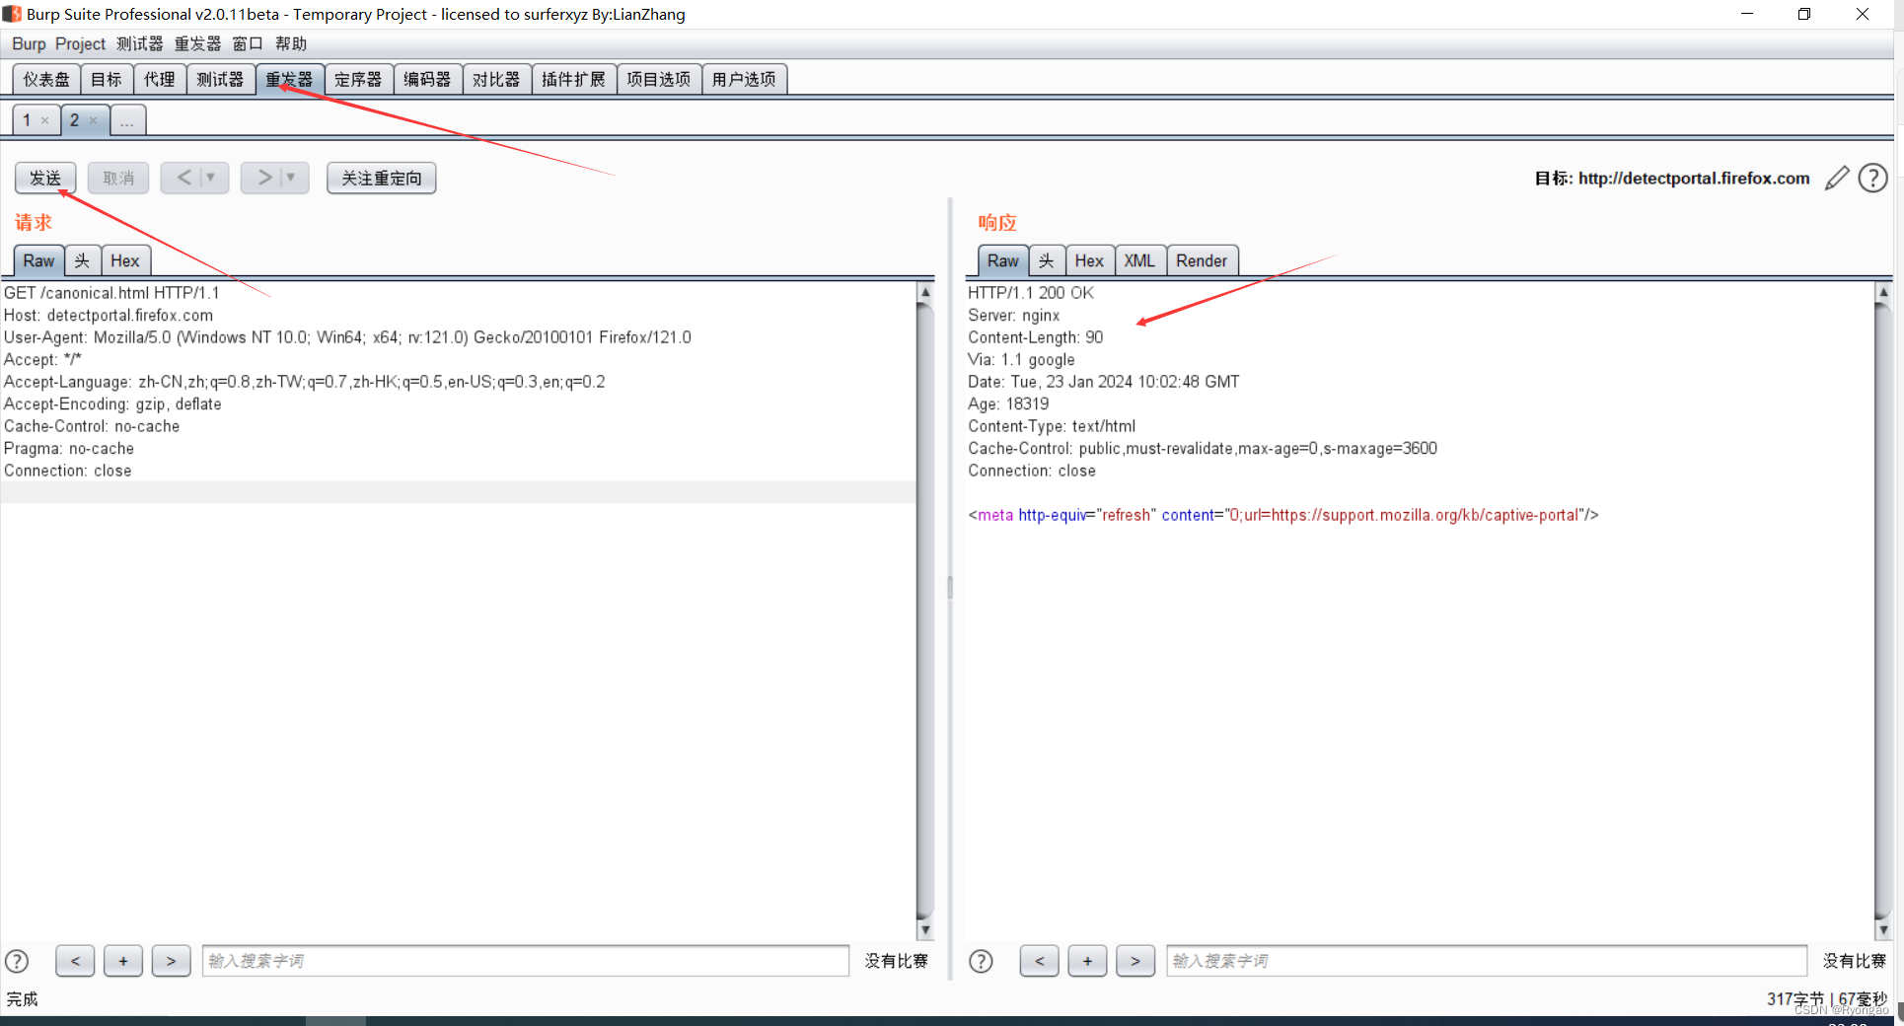Select the response Render tab
Screen dimensions: 1904x1026
(1202, 260)
